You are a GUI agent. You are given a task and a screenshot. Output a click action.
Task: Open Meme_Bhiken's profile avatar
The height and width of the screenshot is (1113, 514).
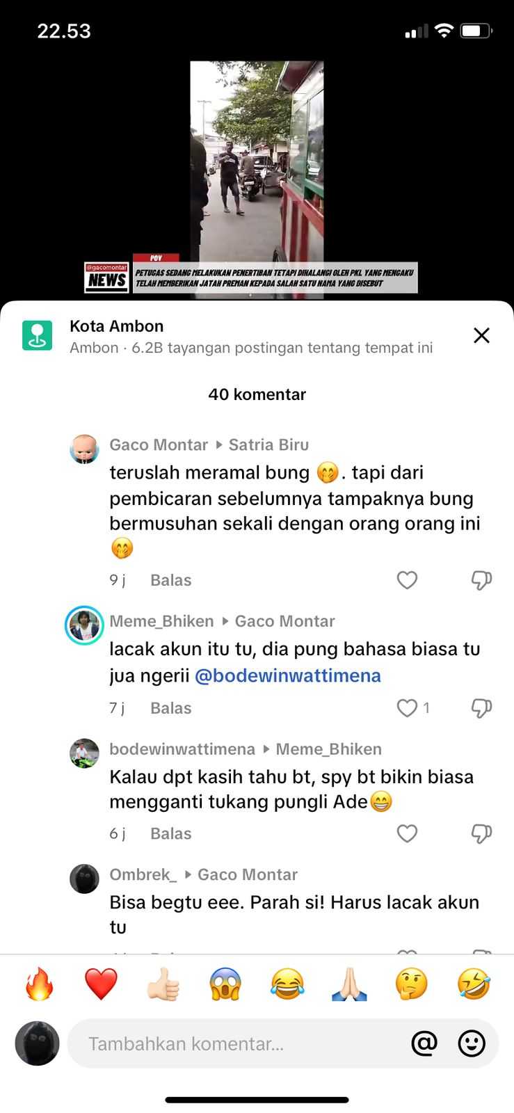coord(84,625)
